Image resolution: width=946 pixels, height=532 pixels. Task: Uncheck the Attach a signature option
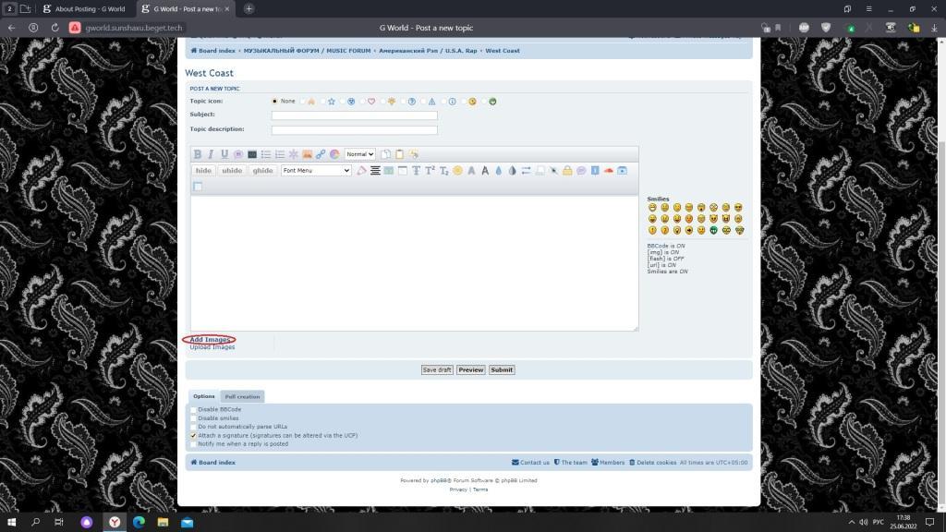194,435
